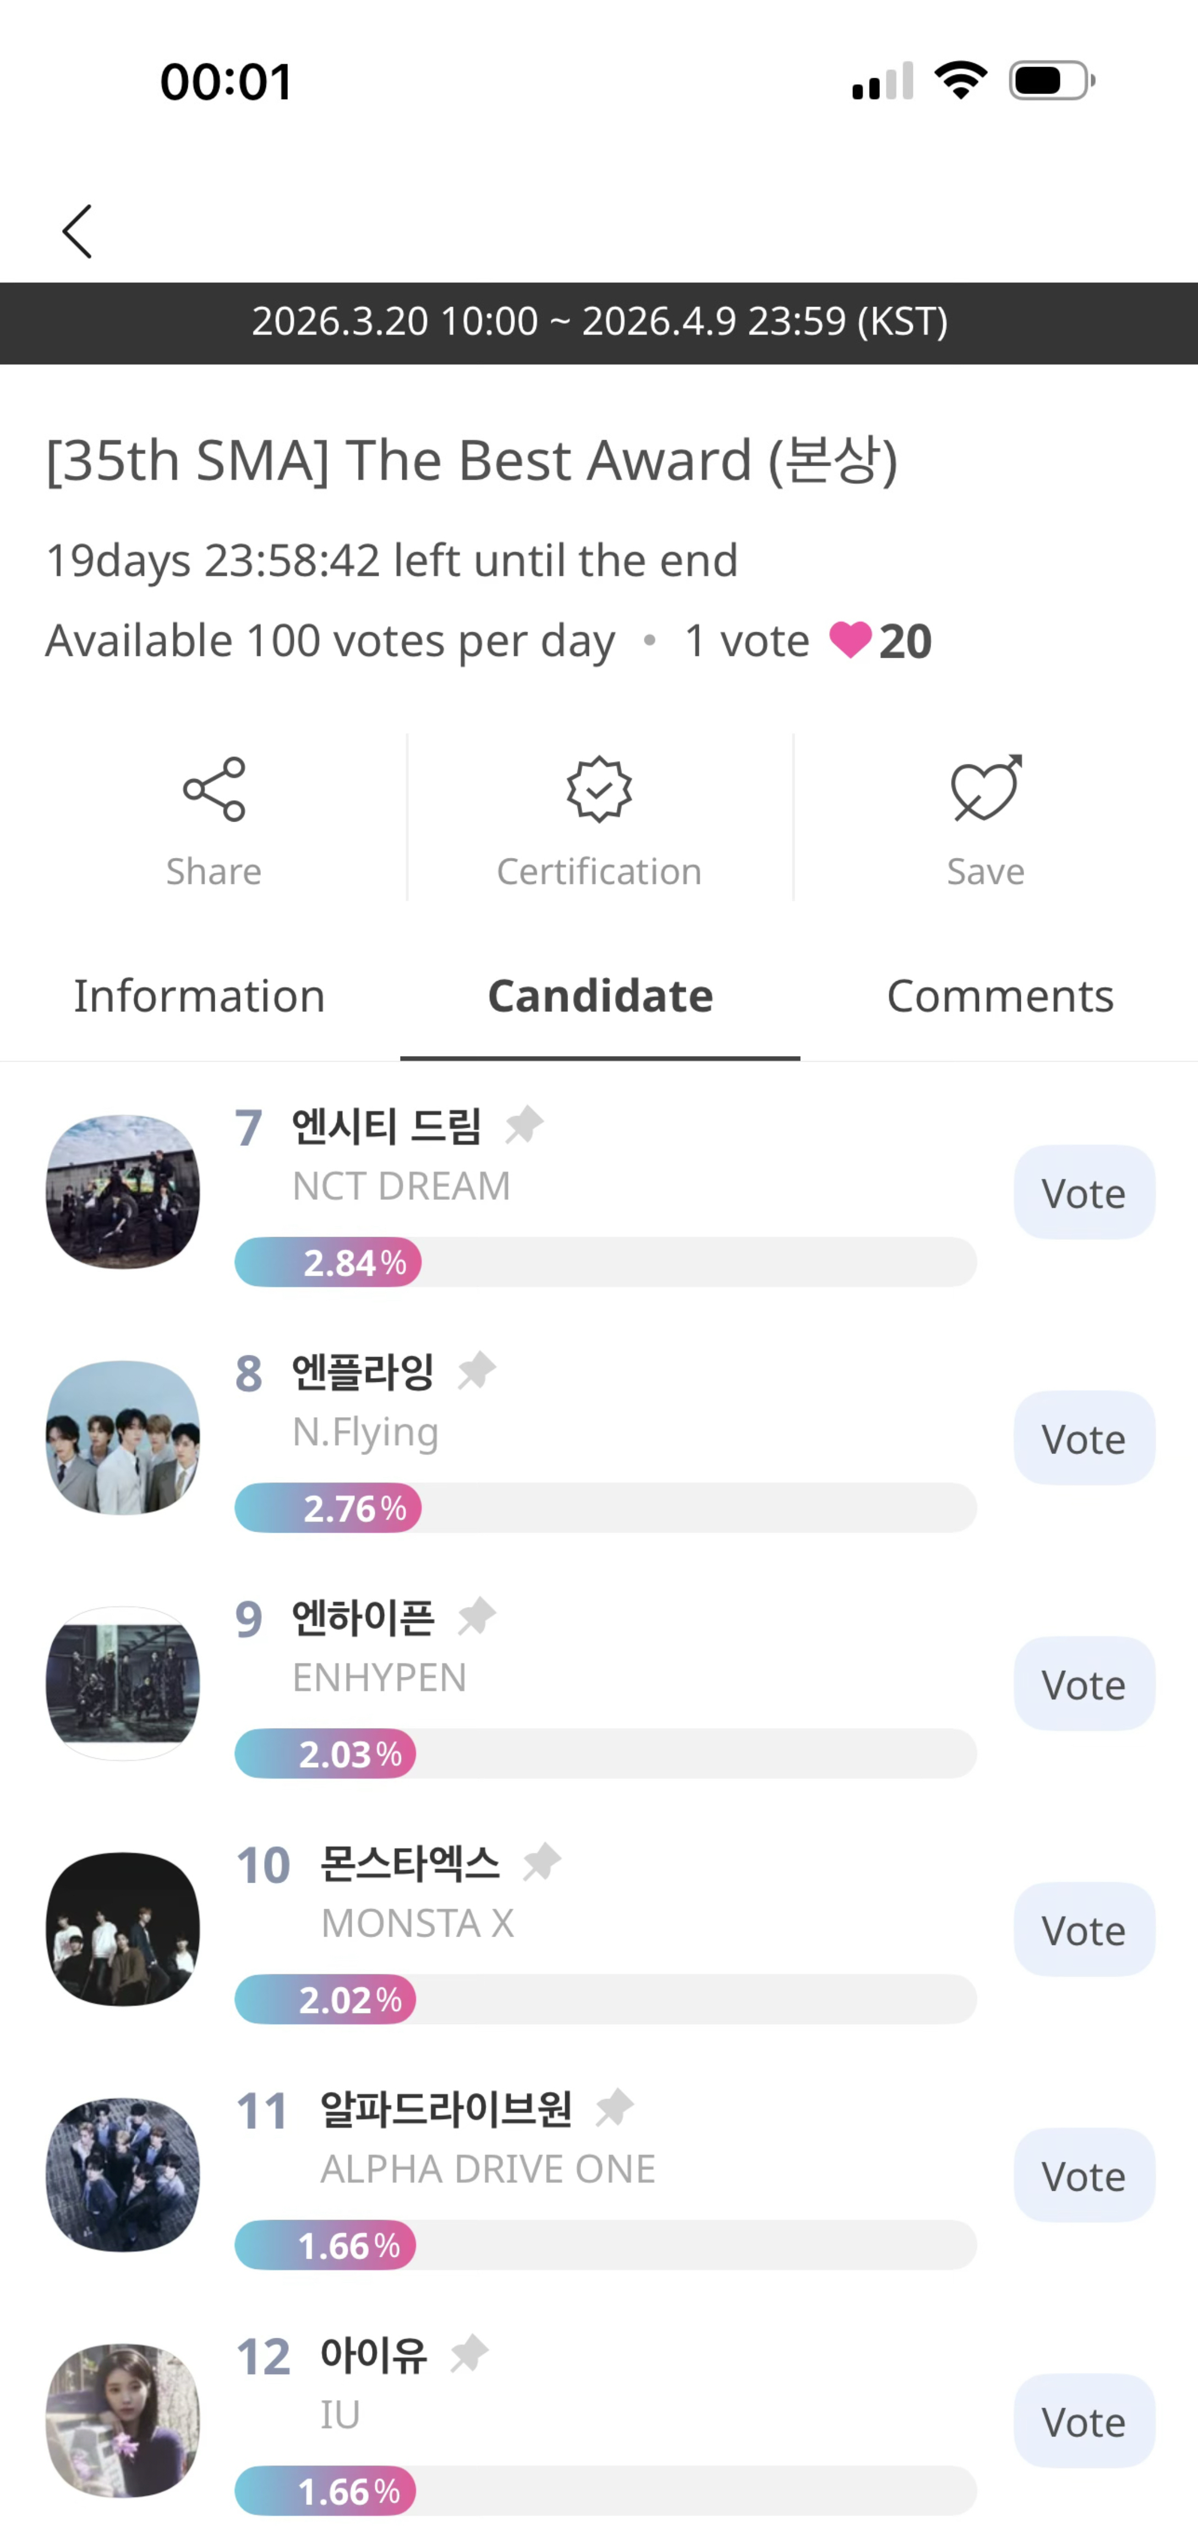This screenshot has height=2526, width=1198.
Task: Pin NCT DREAM with the pin icon
Action: [524, 1125]
